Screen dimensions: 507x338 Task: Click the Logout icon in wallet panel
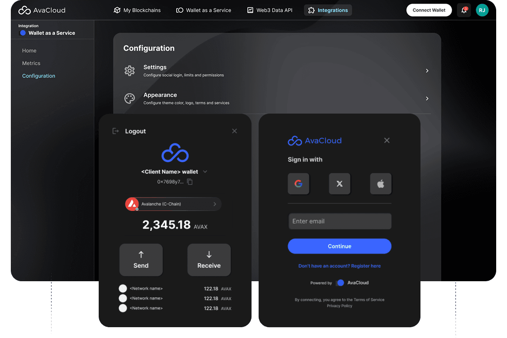pyautogui.click(x=115, y=131)
